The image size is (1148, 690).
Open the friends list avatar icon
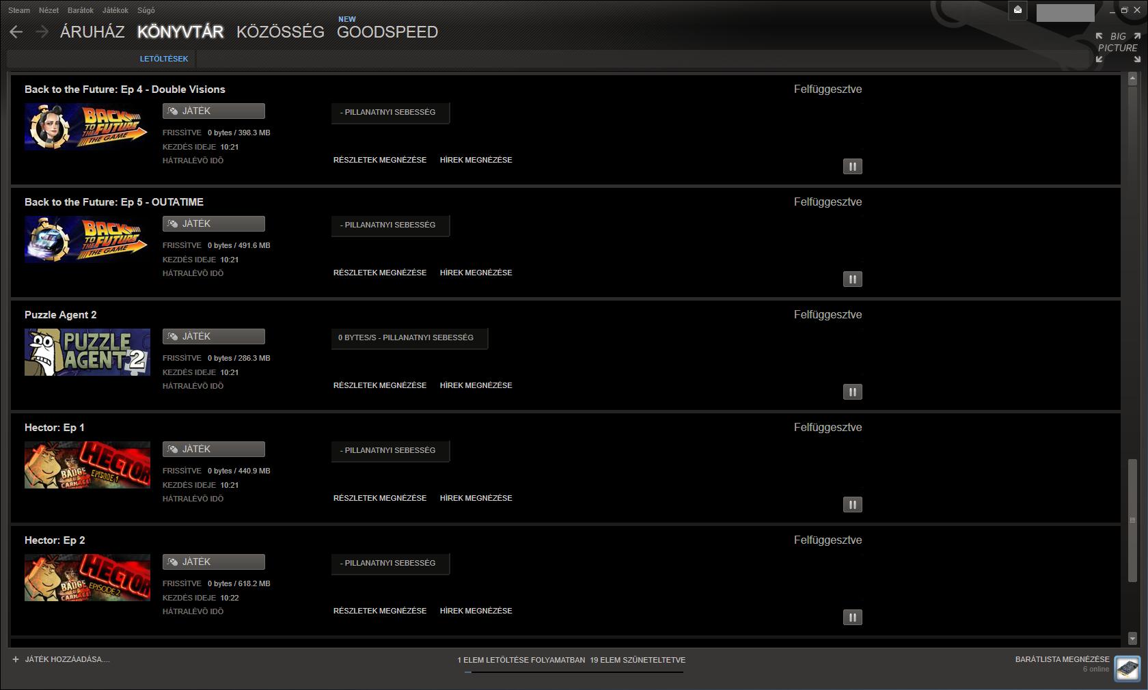(x=1127, y=668)
